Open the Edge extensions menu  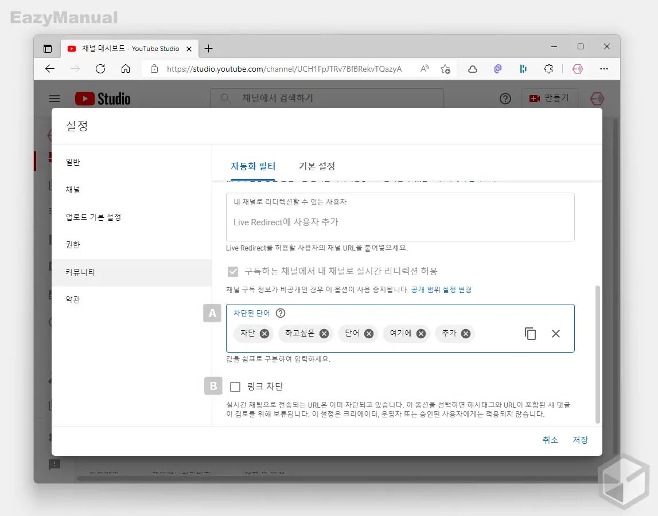(x=548, y=69)
